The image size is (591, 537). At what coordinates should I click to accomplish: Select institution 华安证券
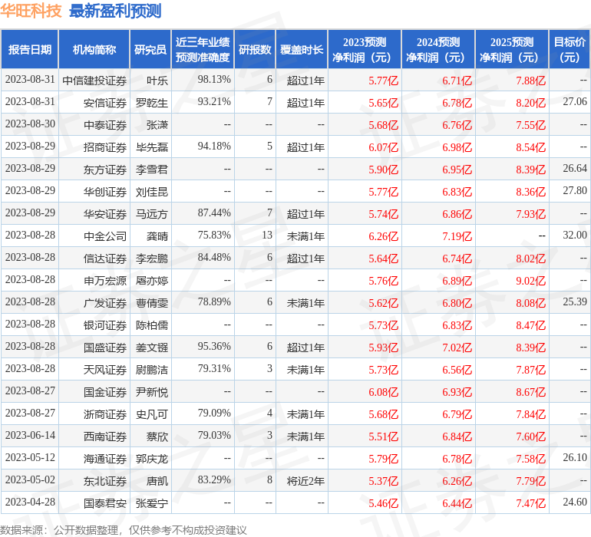click(x=105, y=214)
